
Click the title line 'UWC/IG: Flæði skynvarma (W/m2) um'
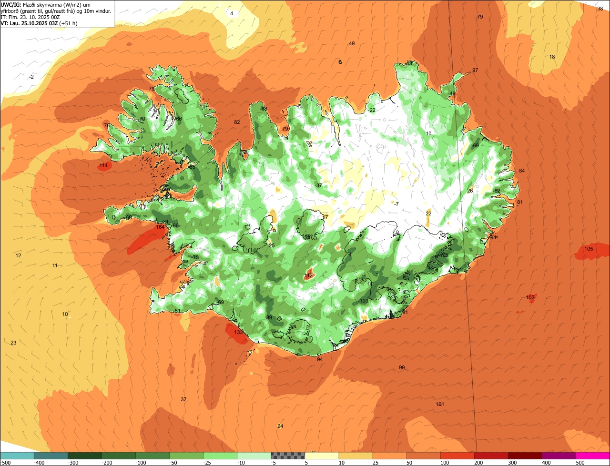click(46, 4)
